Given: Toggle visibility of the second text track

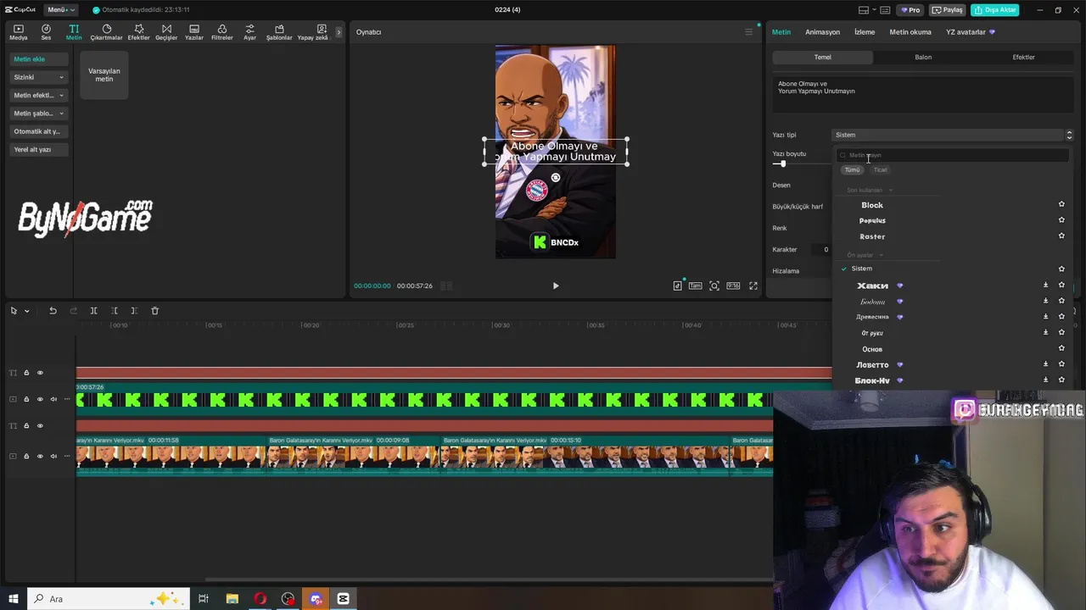Looking at the screenshot, I should [40, 425].
